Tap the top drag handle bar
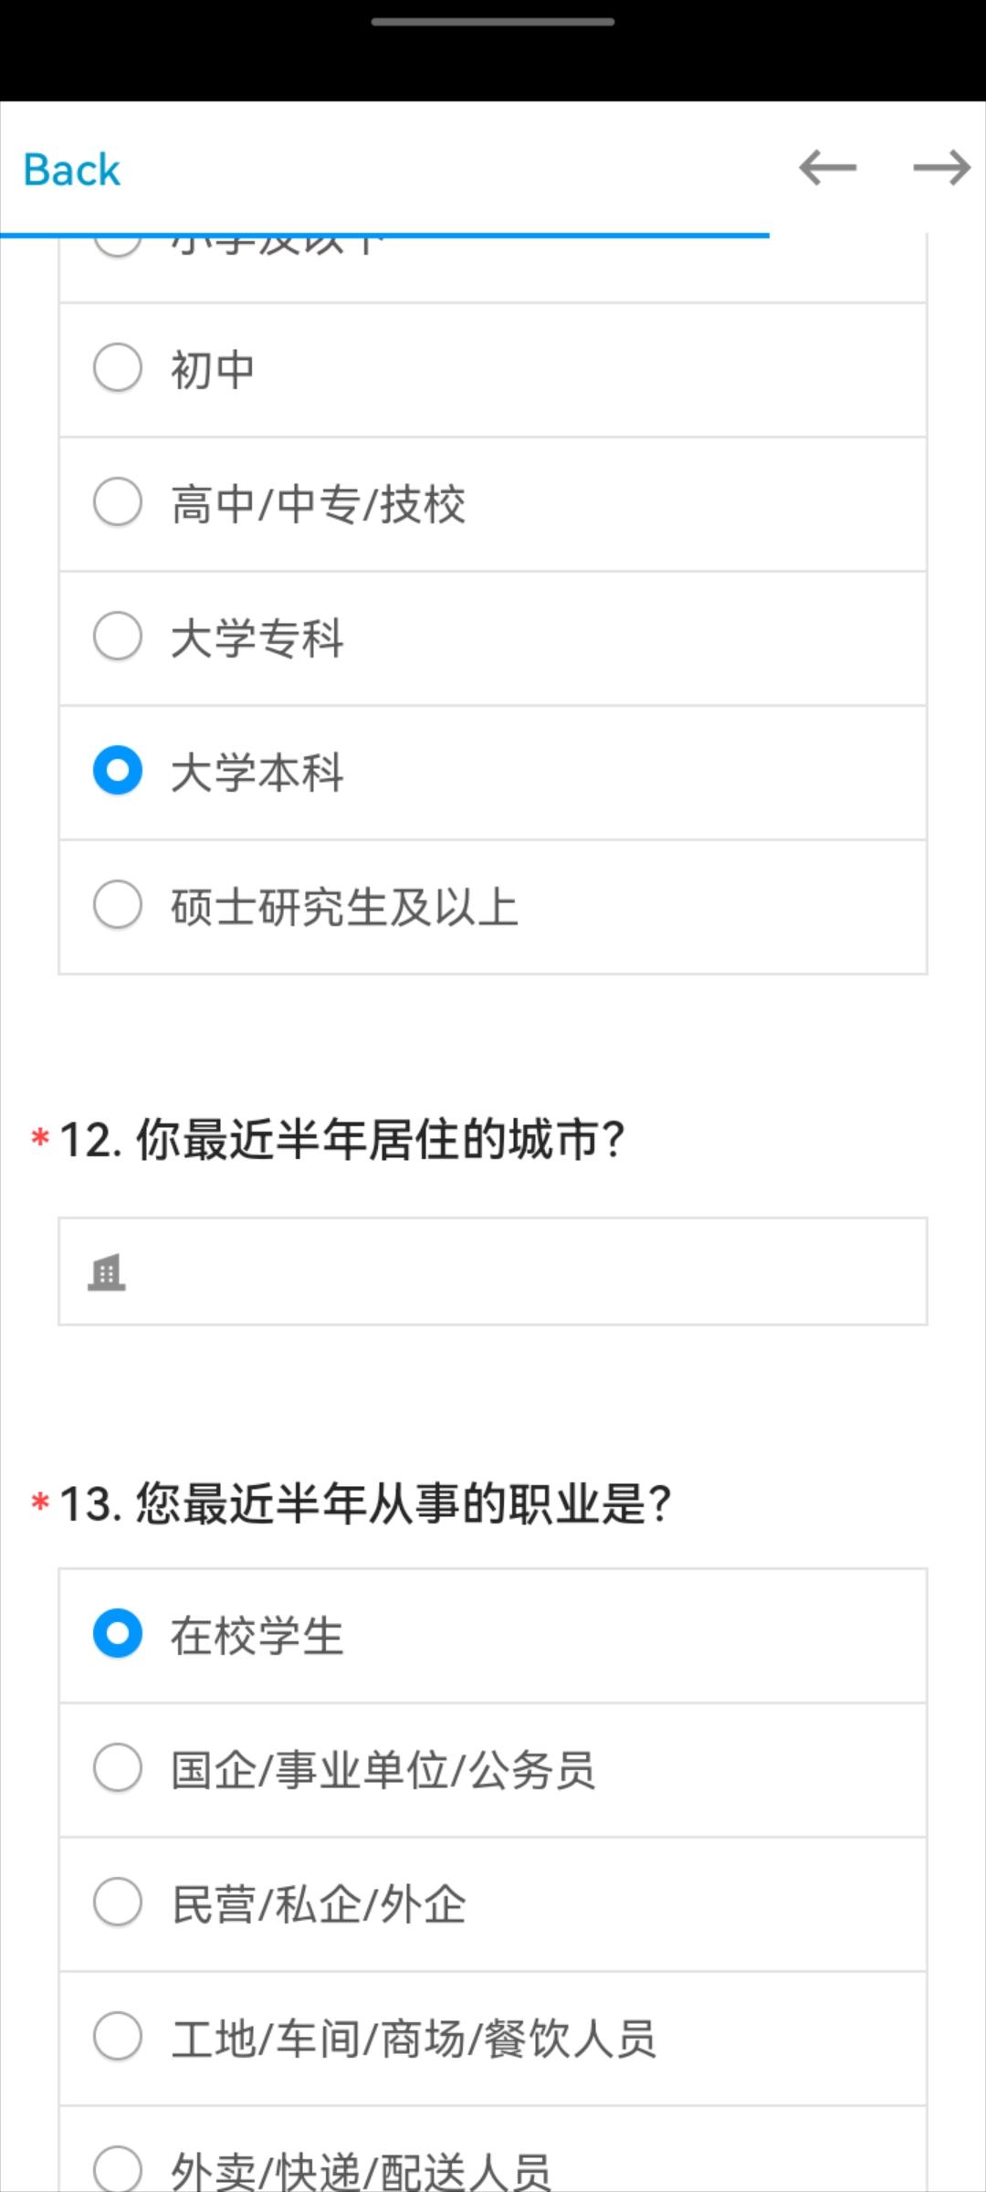This screenshot has height=2192, width=986. pyautogui.click(x=493, y=22)
